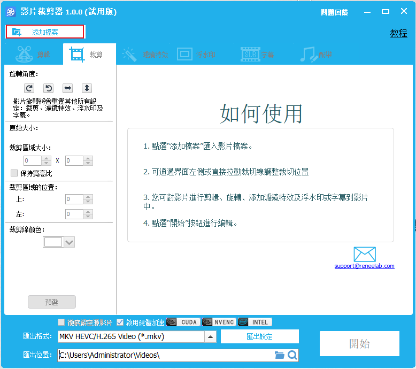Click the crop width input field
This screenshot has width=416, height=369.
(x=33, y=160)
